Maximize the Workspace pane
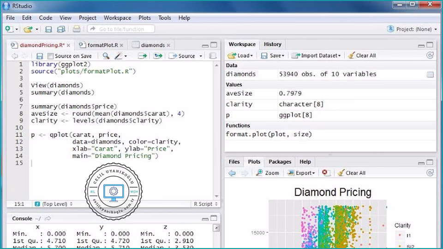 click(430, 45)
